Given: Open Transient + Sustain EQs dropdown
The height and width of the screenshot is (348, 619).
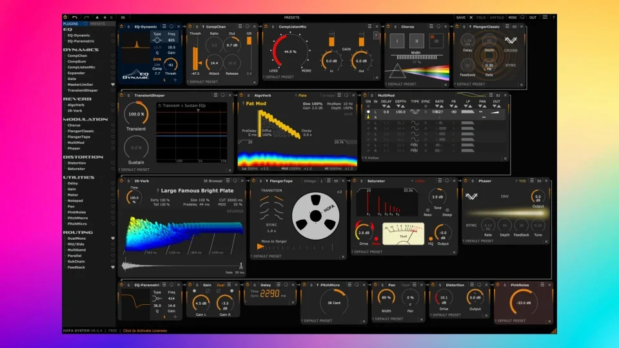Looking at the screenshot, I should point(182,105).
